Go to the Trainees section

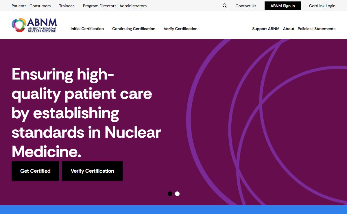67,6
